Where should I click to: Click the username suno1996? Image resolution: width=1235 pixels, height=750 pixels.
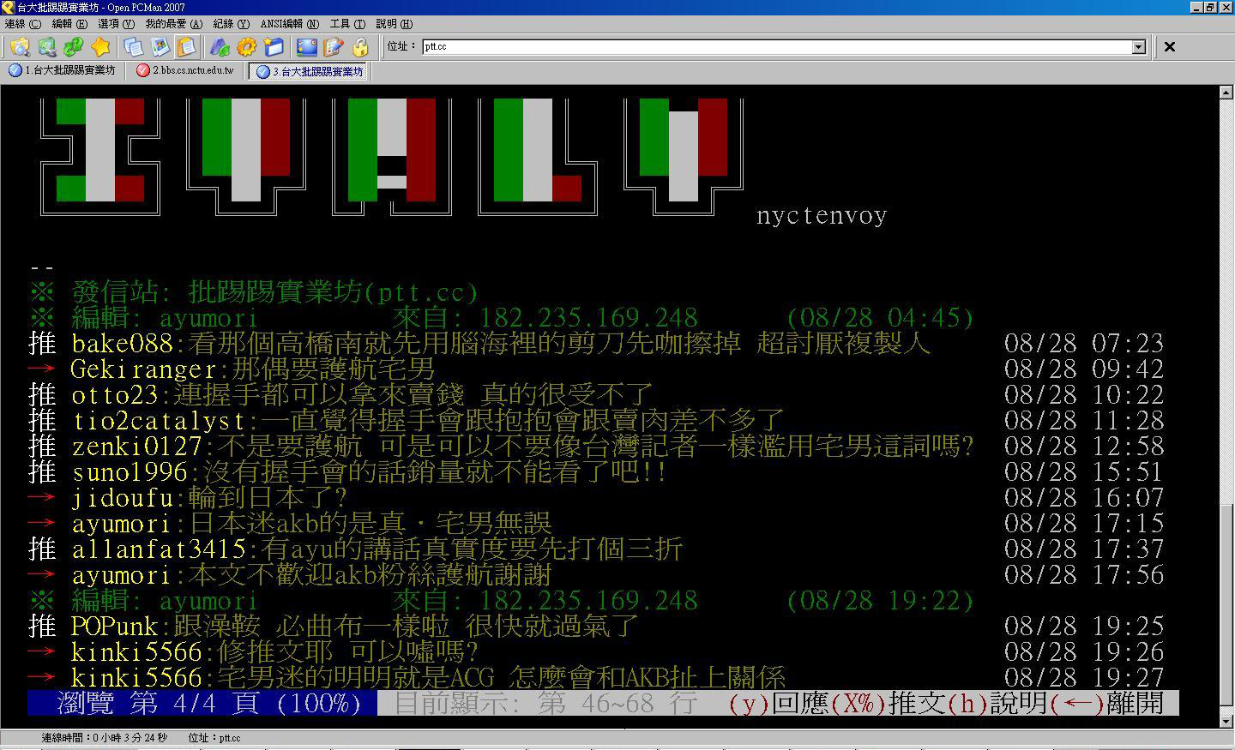tap(130, 472)
